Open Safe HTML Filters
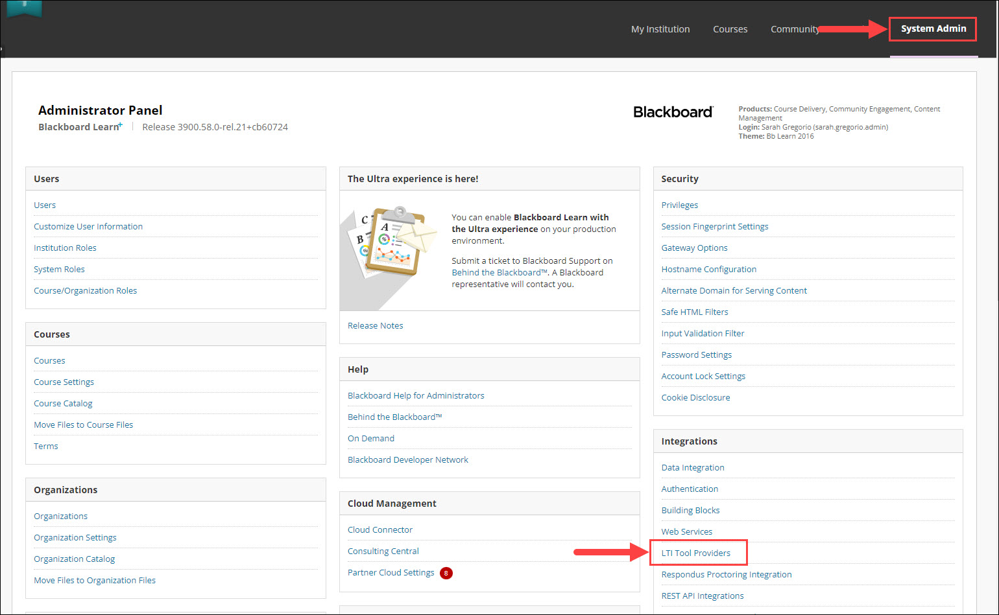 (695, 312)
